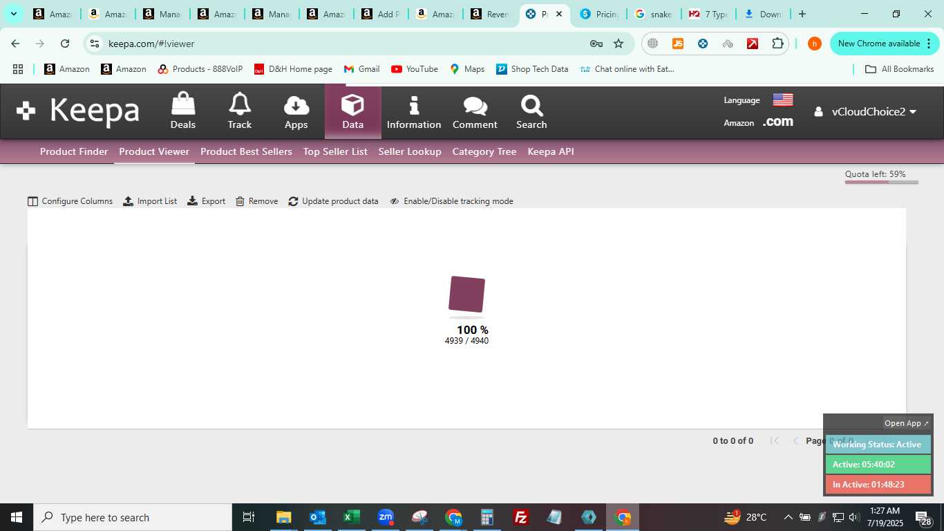Click the taskbar search box

pos(133,517)
